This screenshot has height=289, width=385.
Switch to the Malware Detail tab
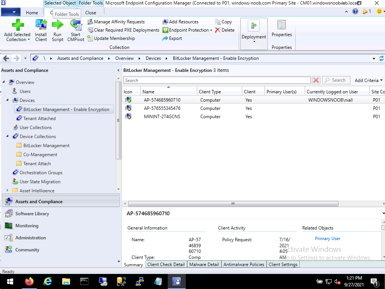click(x=204, y=265)
